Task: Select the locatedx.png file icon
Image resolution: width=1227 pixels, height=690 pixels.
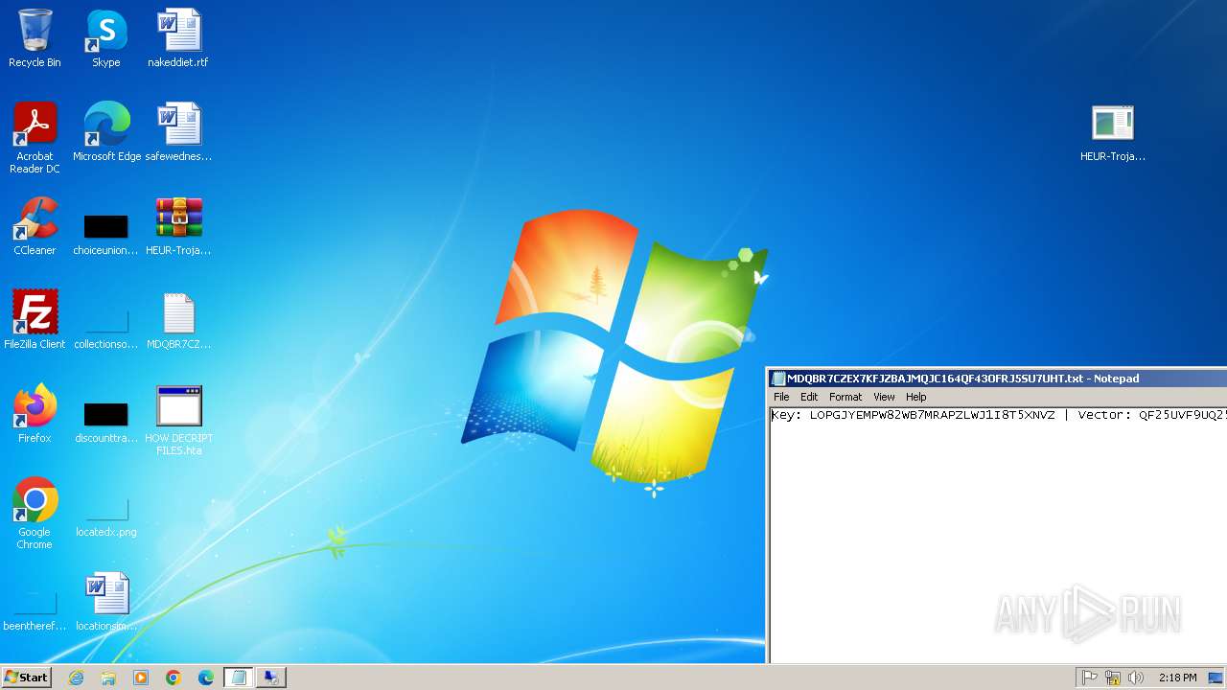Action: 106,517
